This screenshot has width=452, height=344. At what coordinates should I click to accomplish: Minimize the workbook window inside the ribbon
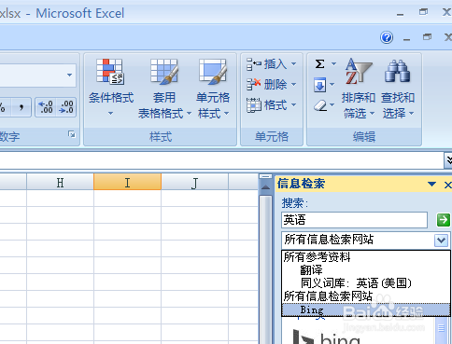[x=406, y=38]
